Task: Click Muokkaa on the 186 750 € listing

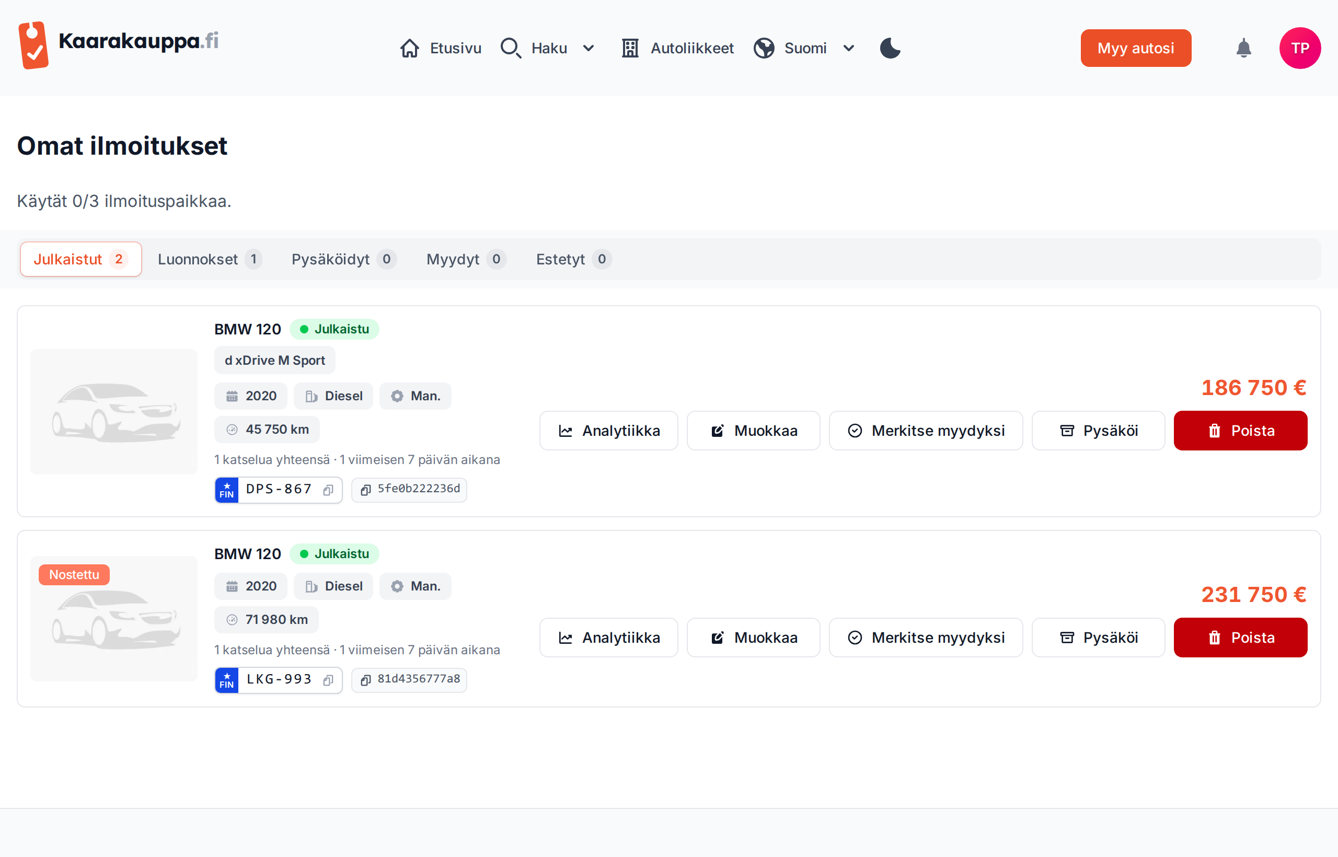Action: 754,431
